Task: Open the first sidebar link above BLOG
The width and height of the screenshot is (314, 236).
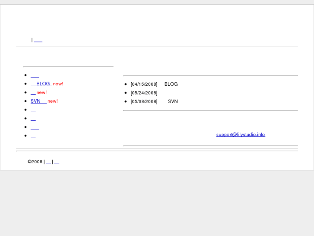Action: tap(35, 75)
